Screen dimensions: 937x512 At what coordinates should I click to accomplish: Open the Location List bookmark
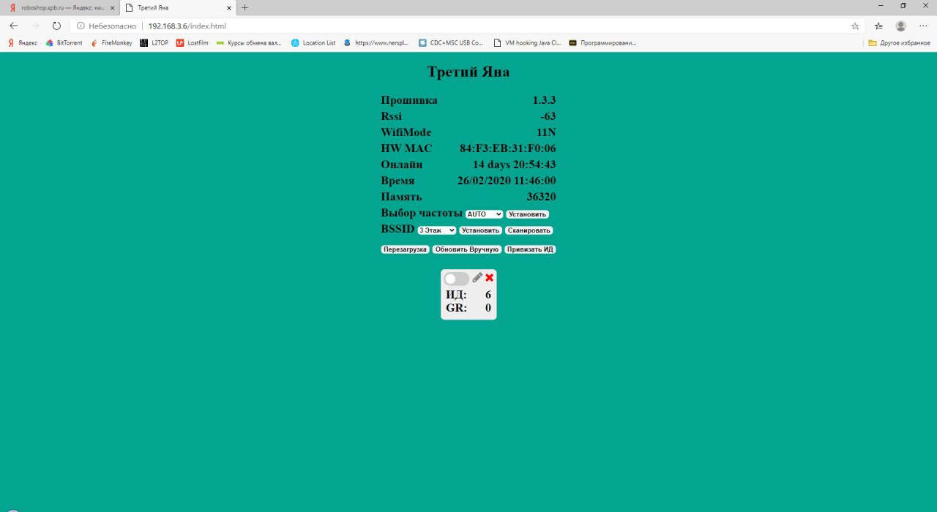(313, 42)
